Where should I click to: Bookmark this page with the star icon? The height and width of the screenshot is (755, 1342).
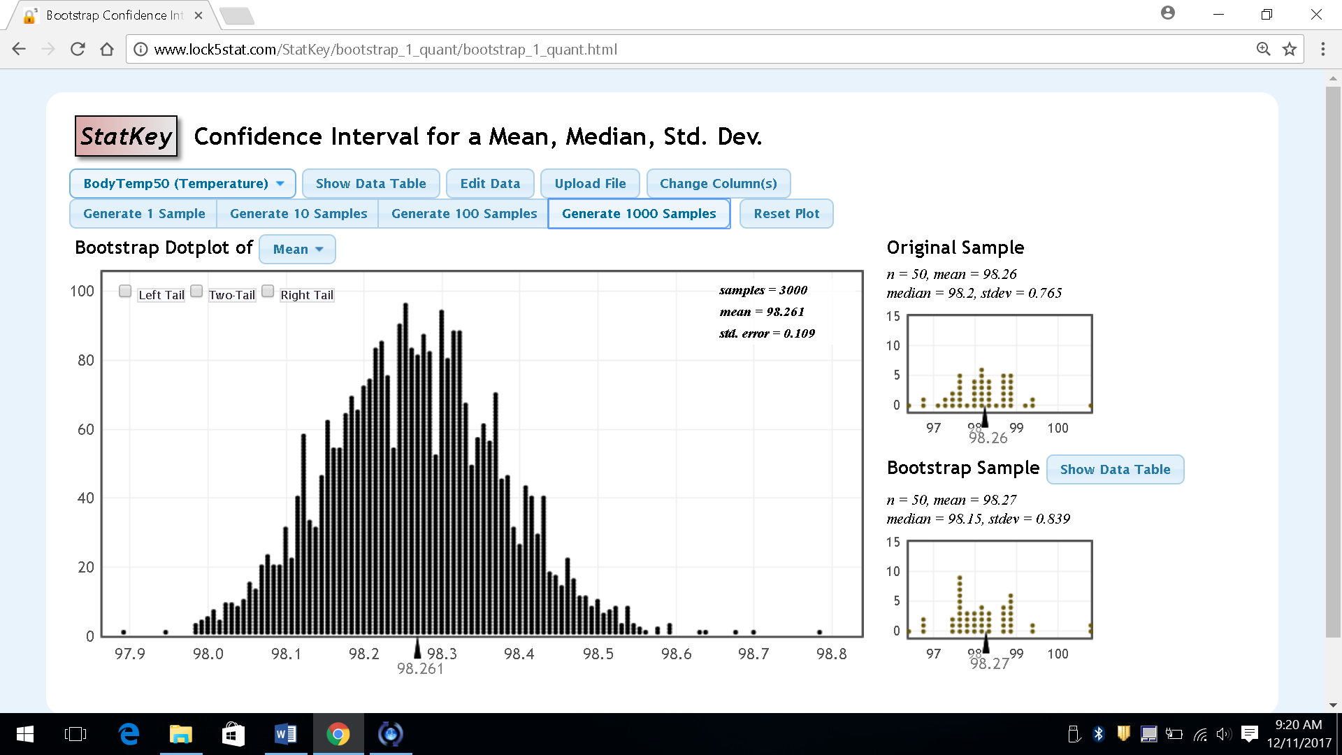coord(1290,49)
